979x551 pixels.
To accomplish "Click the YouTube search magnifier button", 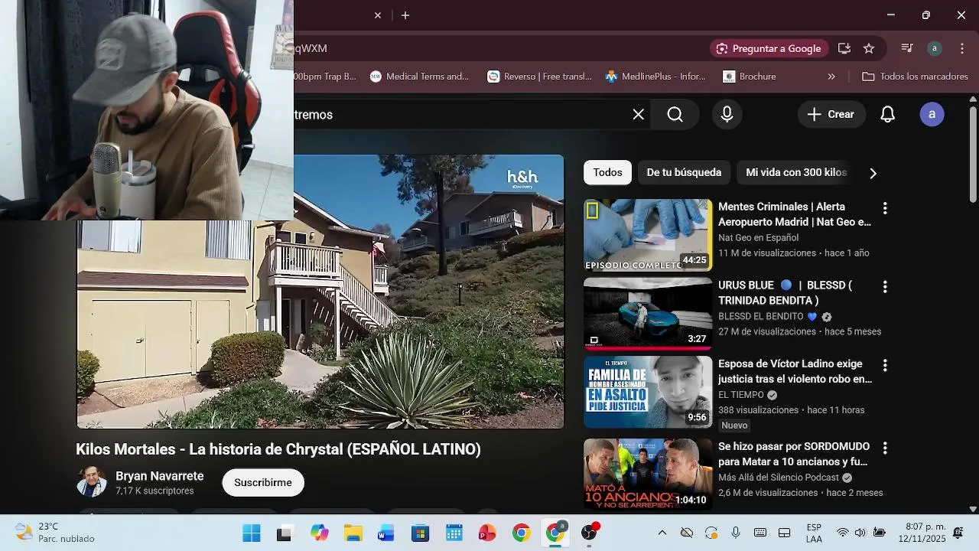I will (675, 115).
